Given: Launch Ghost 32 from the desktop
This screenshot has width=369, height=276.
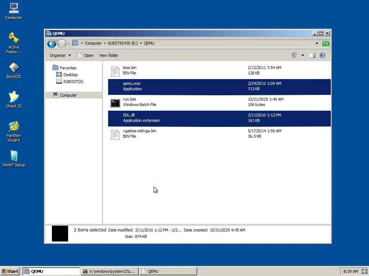Looking at the screenshot, I should click(x=14, y=100).
